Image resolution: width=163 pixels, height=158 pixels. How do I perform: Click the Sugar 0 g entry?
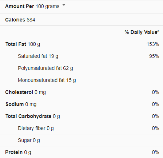pyautogui.click(x=29, y=141)
